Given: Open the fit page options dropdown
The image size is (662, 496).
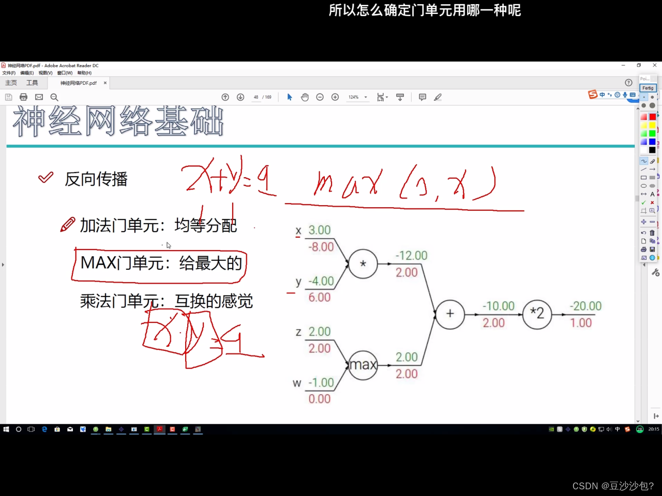Looking at the screenshot, I should click(x=382, y=97).
